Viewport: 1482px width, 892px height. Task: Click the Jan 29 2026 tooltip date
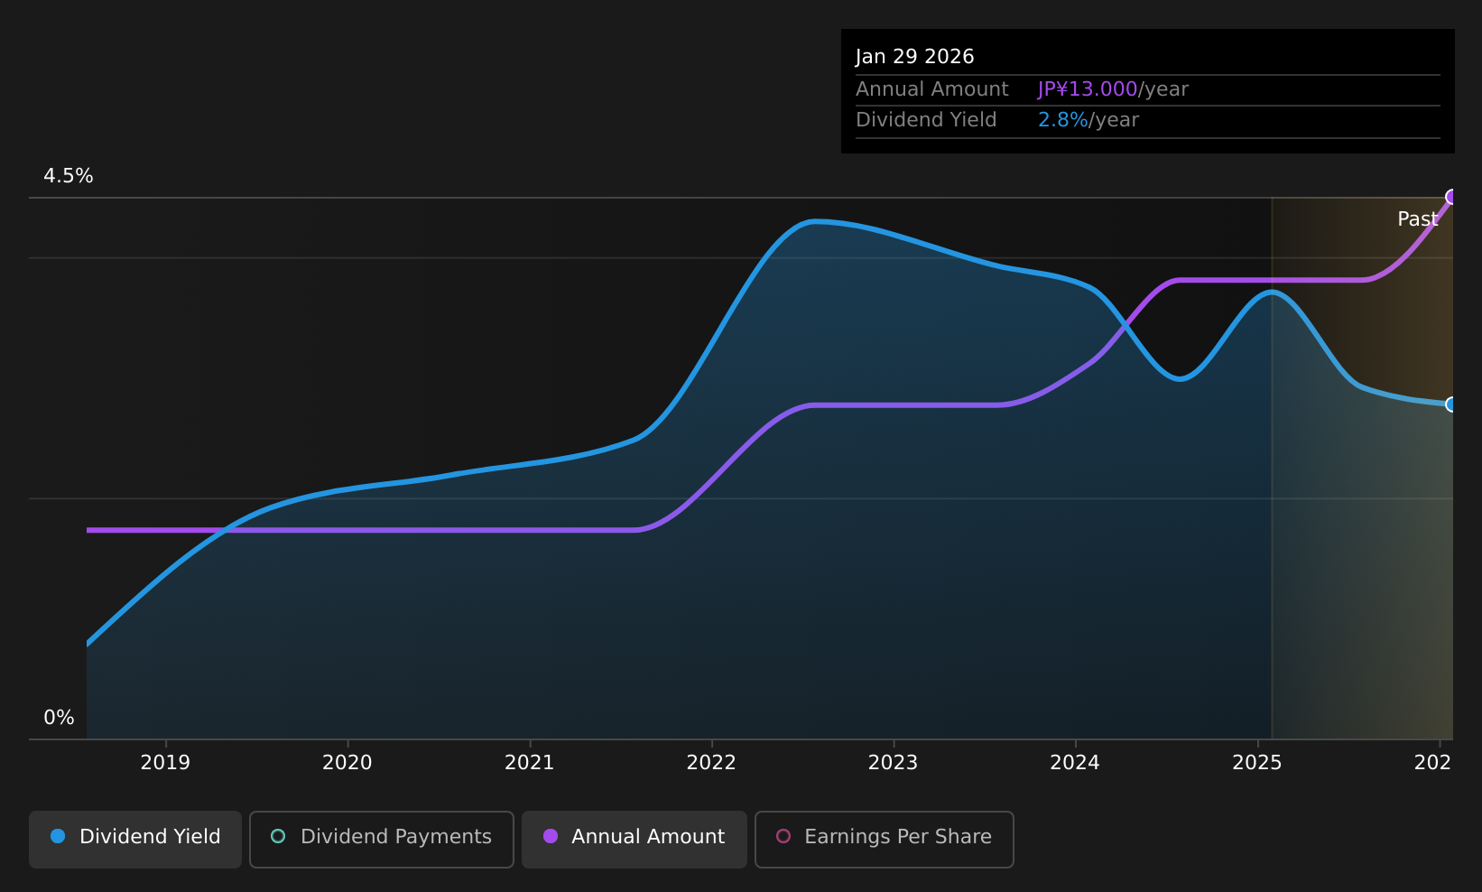point(915,57)
